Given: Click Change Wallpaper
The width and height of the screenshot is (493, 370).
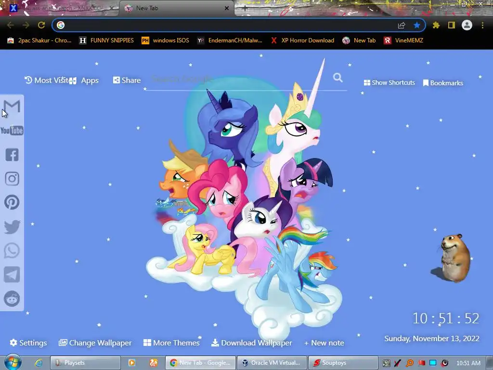Looking at the screenshot, I should tap(95, 343).
